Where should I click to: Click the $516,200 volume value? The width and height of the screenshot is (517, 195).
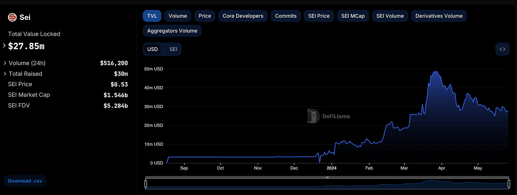click(x=114, y=63)
